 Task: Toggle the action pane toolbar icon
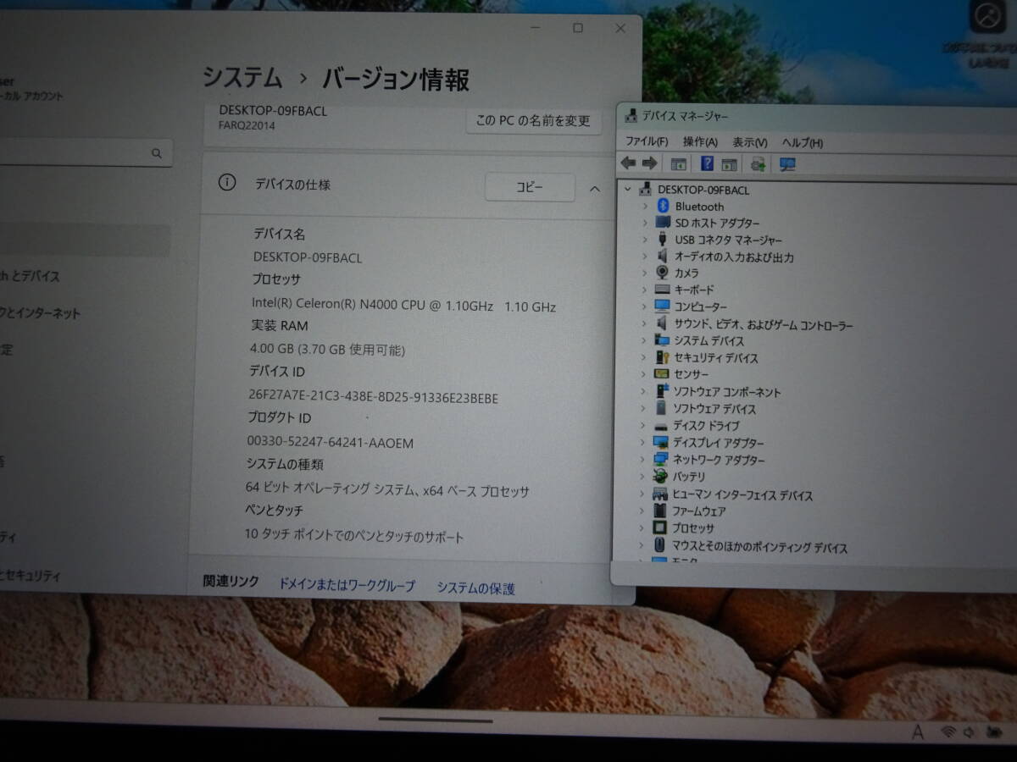729,164
